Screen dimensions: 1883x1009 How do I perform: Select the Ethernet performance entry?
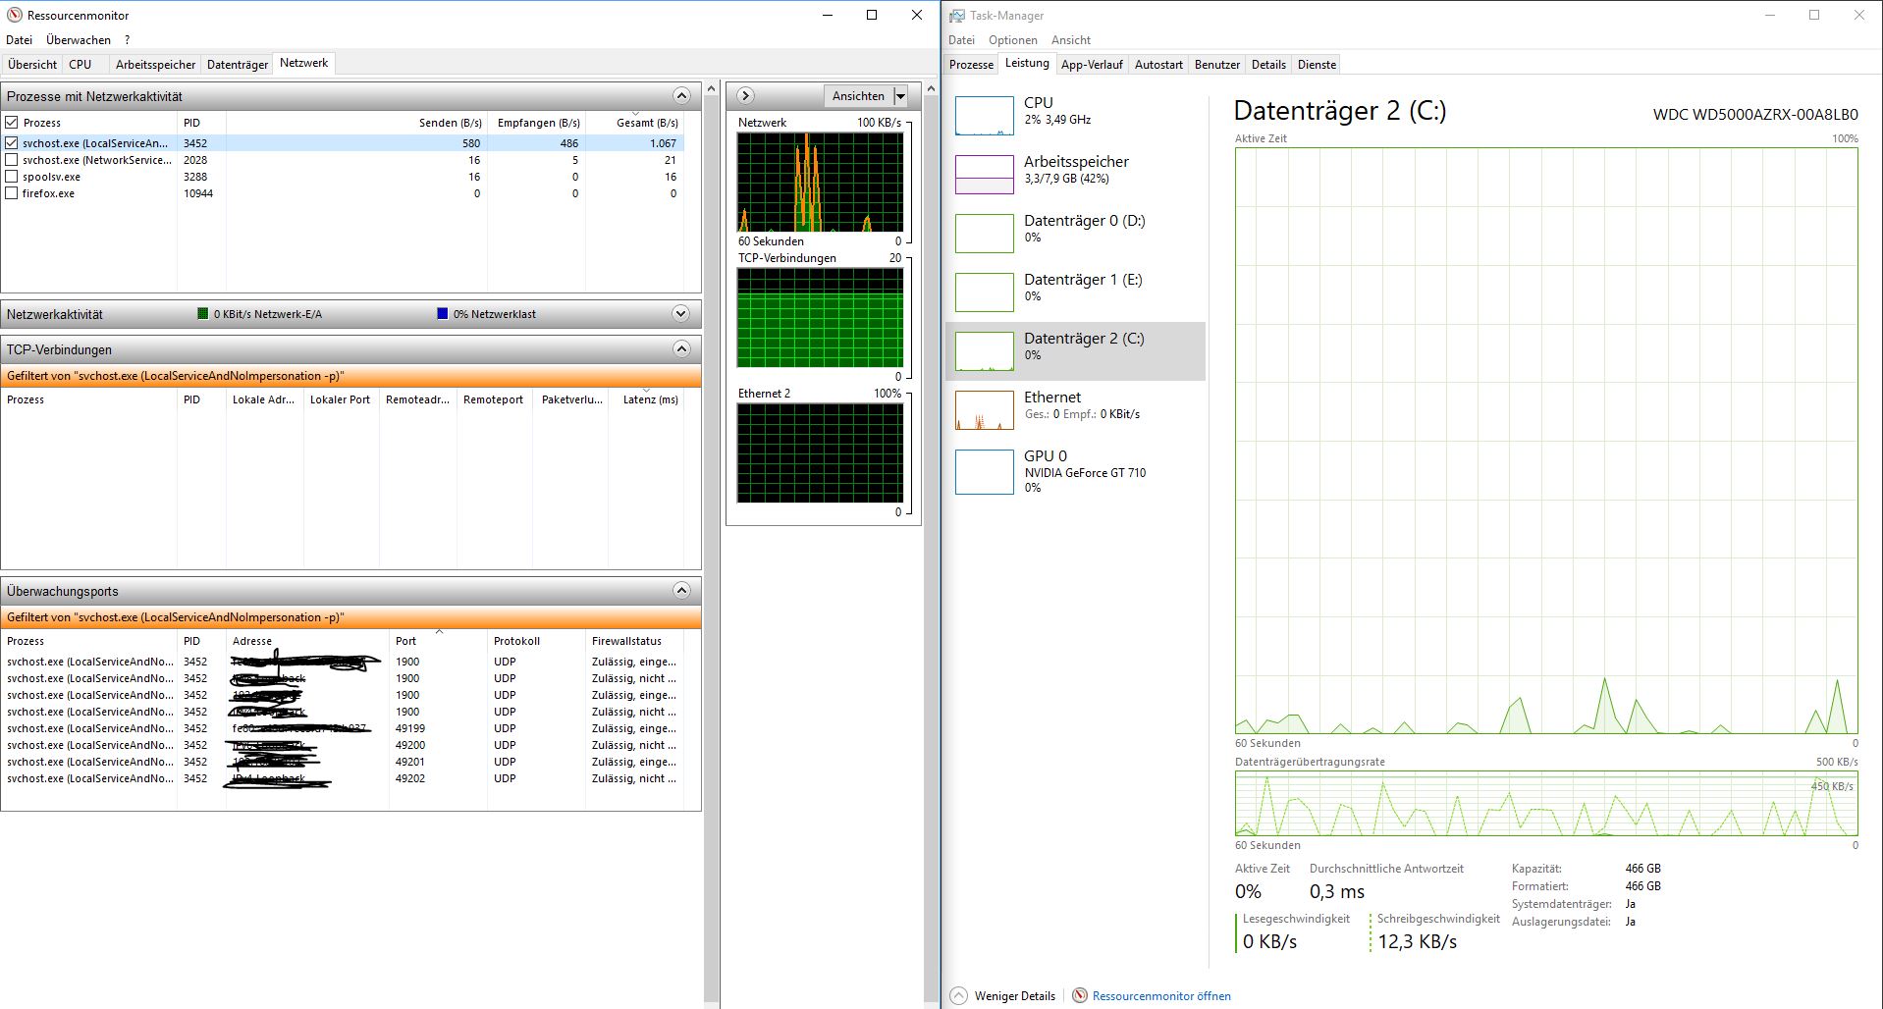1075,410
